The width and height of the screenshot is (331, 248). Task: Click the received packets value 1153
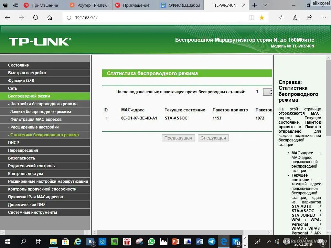217,118
